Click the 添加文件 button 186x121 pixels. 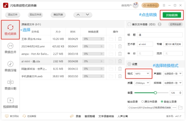(12, 15)
